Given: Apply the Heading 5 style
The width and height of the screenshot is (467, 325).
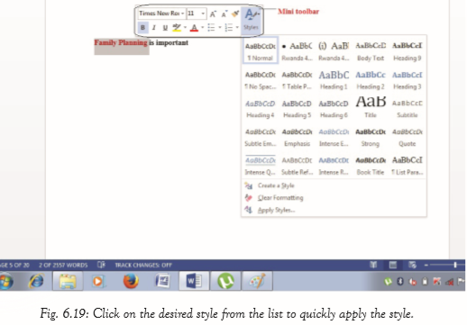Looking at the screenshot, I should 297,109.
